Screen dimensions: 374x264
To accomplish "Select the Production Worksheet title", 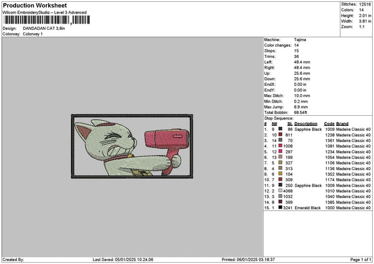I will 35,6.
